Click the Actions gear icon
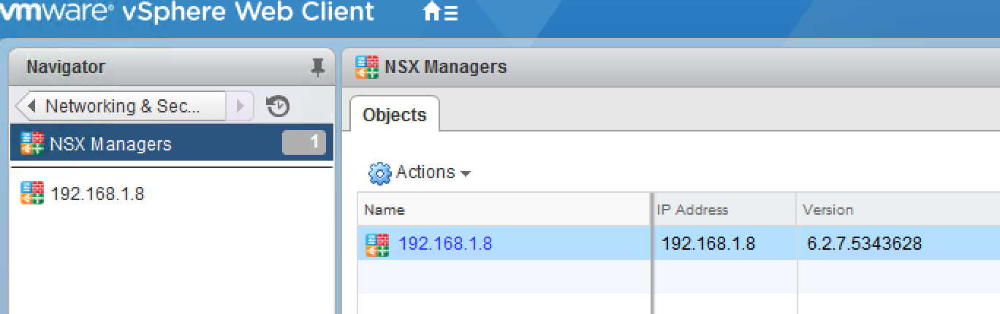 tap(380, 173)
